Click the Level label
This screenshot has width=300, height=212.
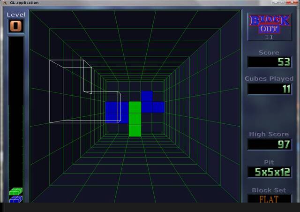pyautogui.click(x=16, y=15)
